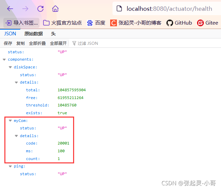Click the total key label
Screen dimensions: 221x189
(33, 90)
